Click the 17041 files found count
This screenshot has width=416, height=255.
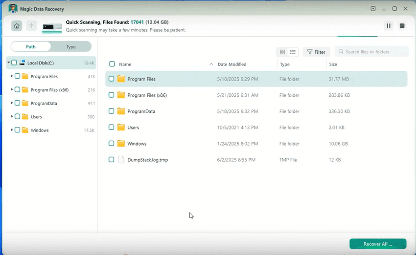pos(137,22)
